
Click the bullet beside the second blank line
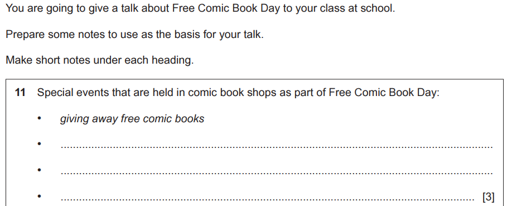39,170
